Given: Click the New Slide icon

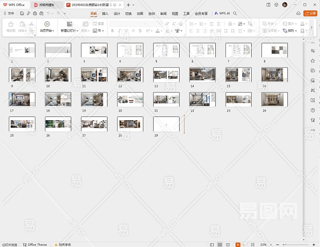Looking at the screenshot, I should [70, 24].
